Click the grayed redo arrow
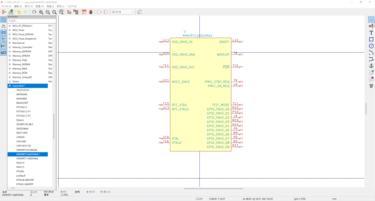This screenshot has height=201, width=375. coord(26,12)
